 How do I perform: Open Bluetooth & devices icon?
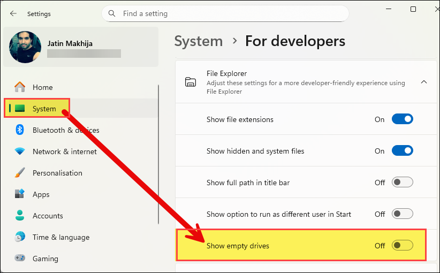click(20, 130)
